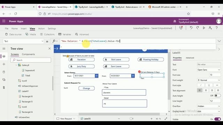Viewport: 223px width, 125px height.
Task: Open the Data cylinder sidebar icon
Action: [4, 72]
